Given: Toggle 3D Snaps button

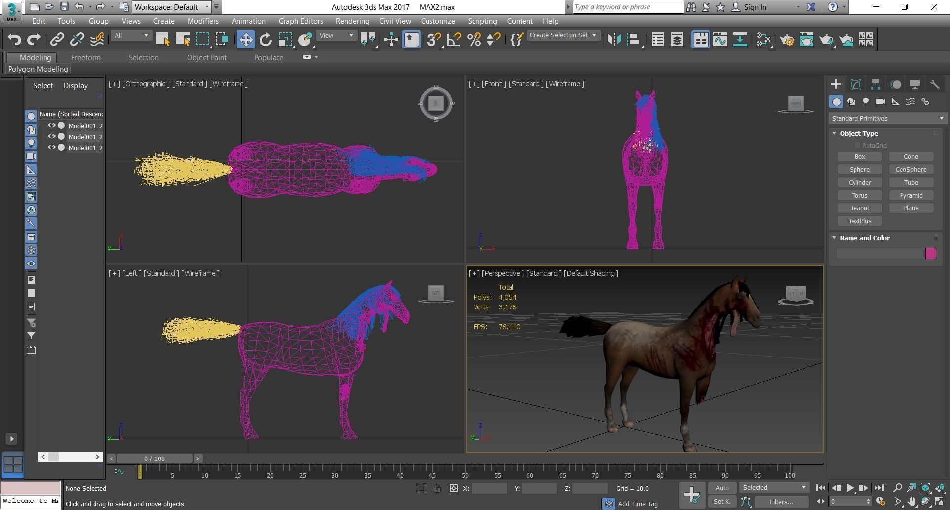Looking at the screenshot, I should (x=434, y=40).
